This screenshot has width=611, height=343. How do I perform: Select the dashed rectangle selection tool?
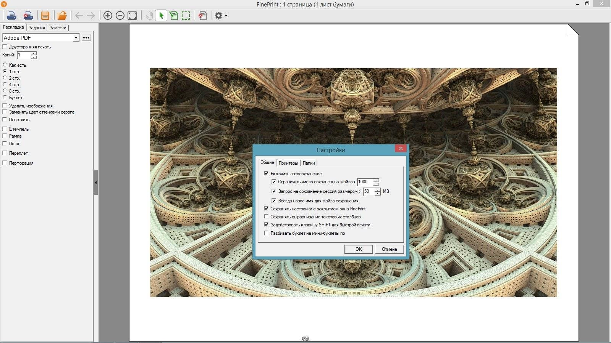pos(186,16)
